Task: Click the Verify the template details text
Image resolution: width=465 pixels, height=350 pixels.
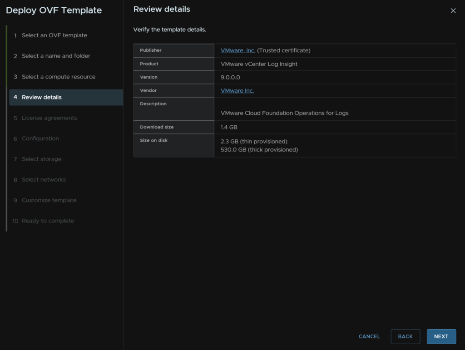Action: pos(170,30)
